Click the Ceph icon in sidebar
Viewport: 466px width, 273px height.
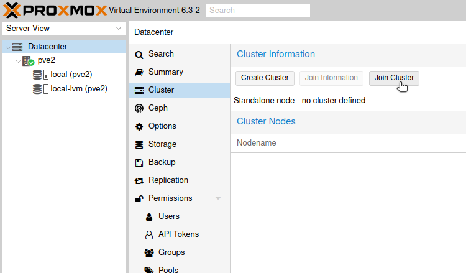139,108
